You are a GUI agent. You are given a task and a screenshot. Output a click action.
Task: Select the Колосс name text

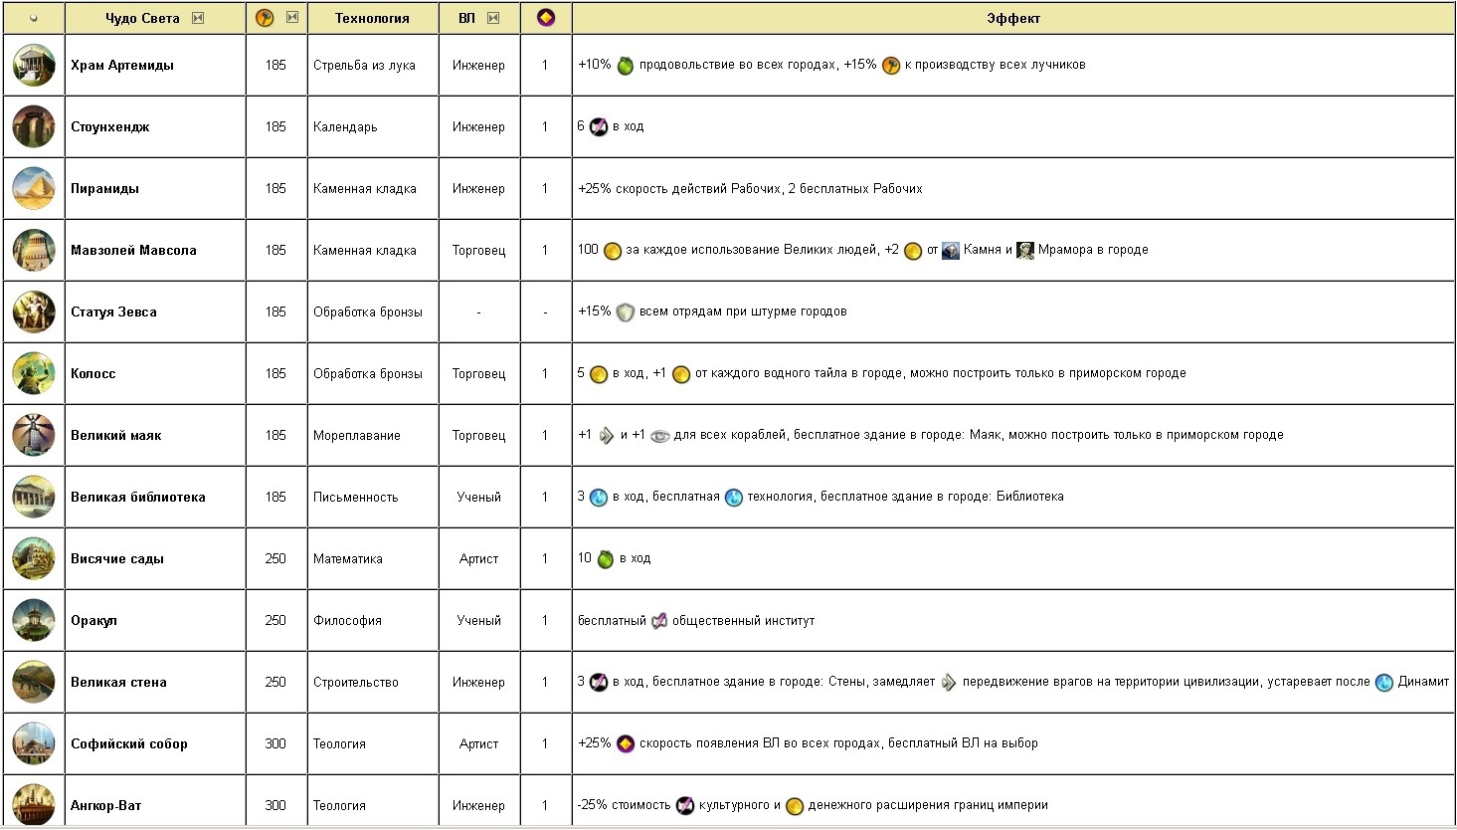[93, 374]
